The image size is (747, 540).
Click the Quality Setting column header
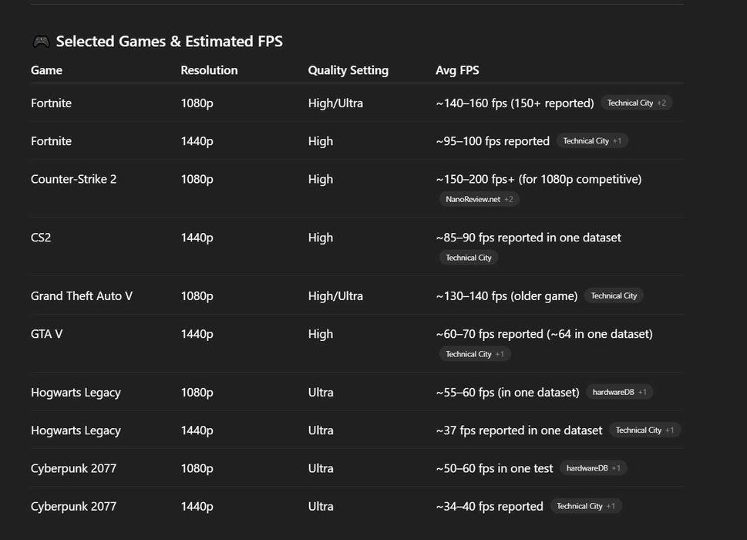point(348,70)
